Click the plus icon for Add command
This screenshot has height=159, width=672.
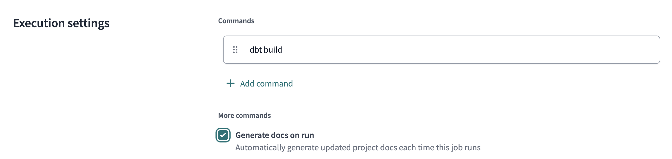pyautogui.click(x=230, y=83)
